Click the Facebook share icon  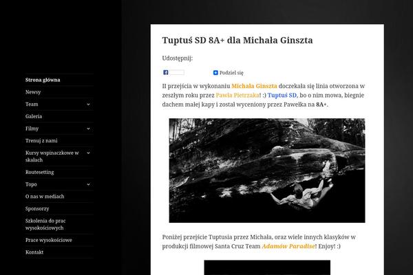pyautogui.click(x=166, y=72)
